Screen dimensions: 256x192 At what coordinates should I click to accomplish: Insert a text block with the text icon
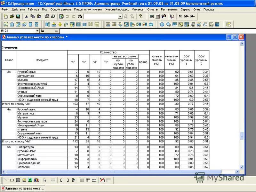tap(18, 180)
